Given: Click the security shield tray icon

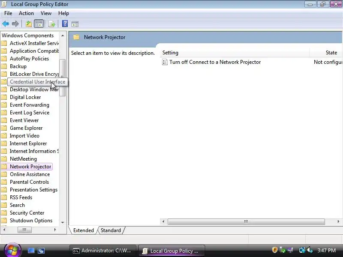Looking at the screenshot, I should pos(275,250).
